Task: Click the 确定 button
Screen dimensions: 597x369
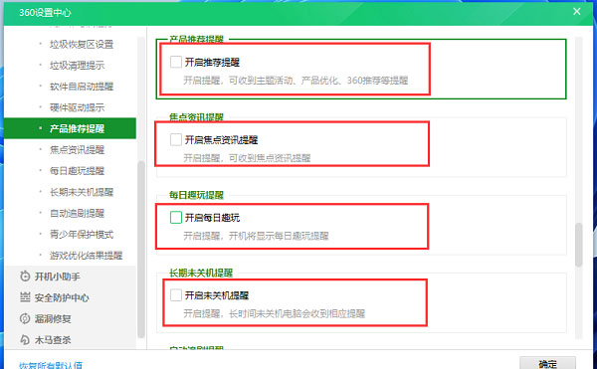Action: pos(547,363)
